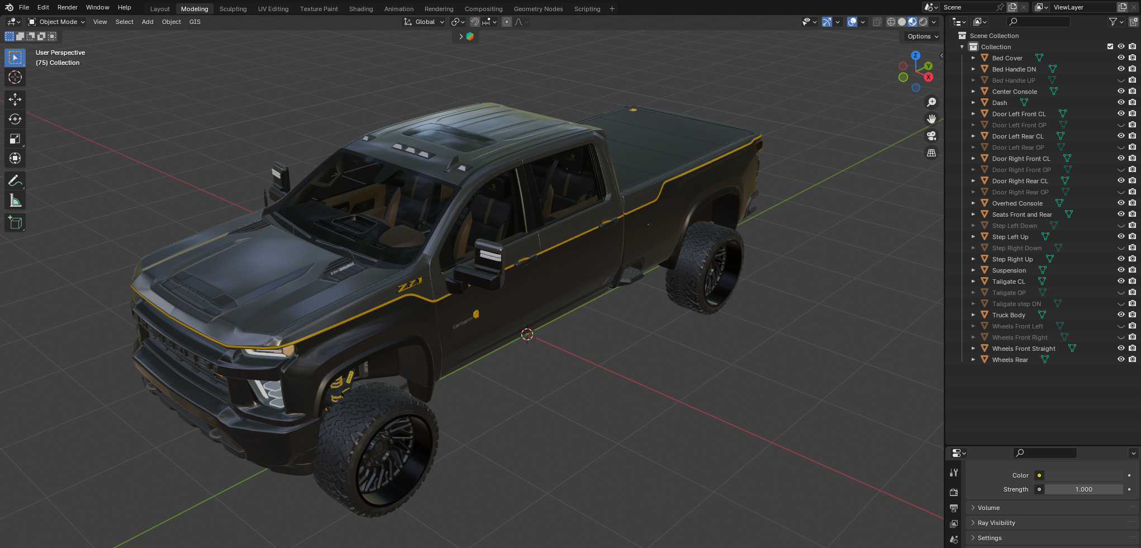Toggle viewport gizmos

[x=827, y=22]
